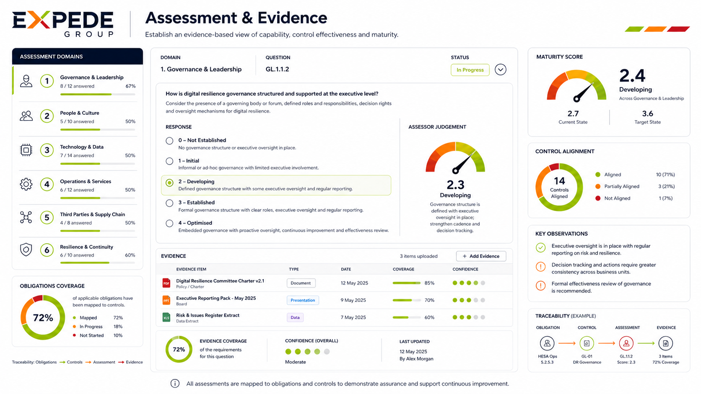Screen dimensions: 701x394
Task: Click the Governance & Leadership person icon
Action: pyautogui.click(x=26, y=81)
